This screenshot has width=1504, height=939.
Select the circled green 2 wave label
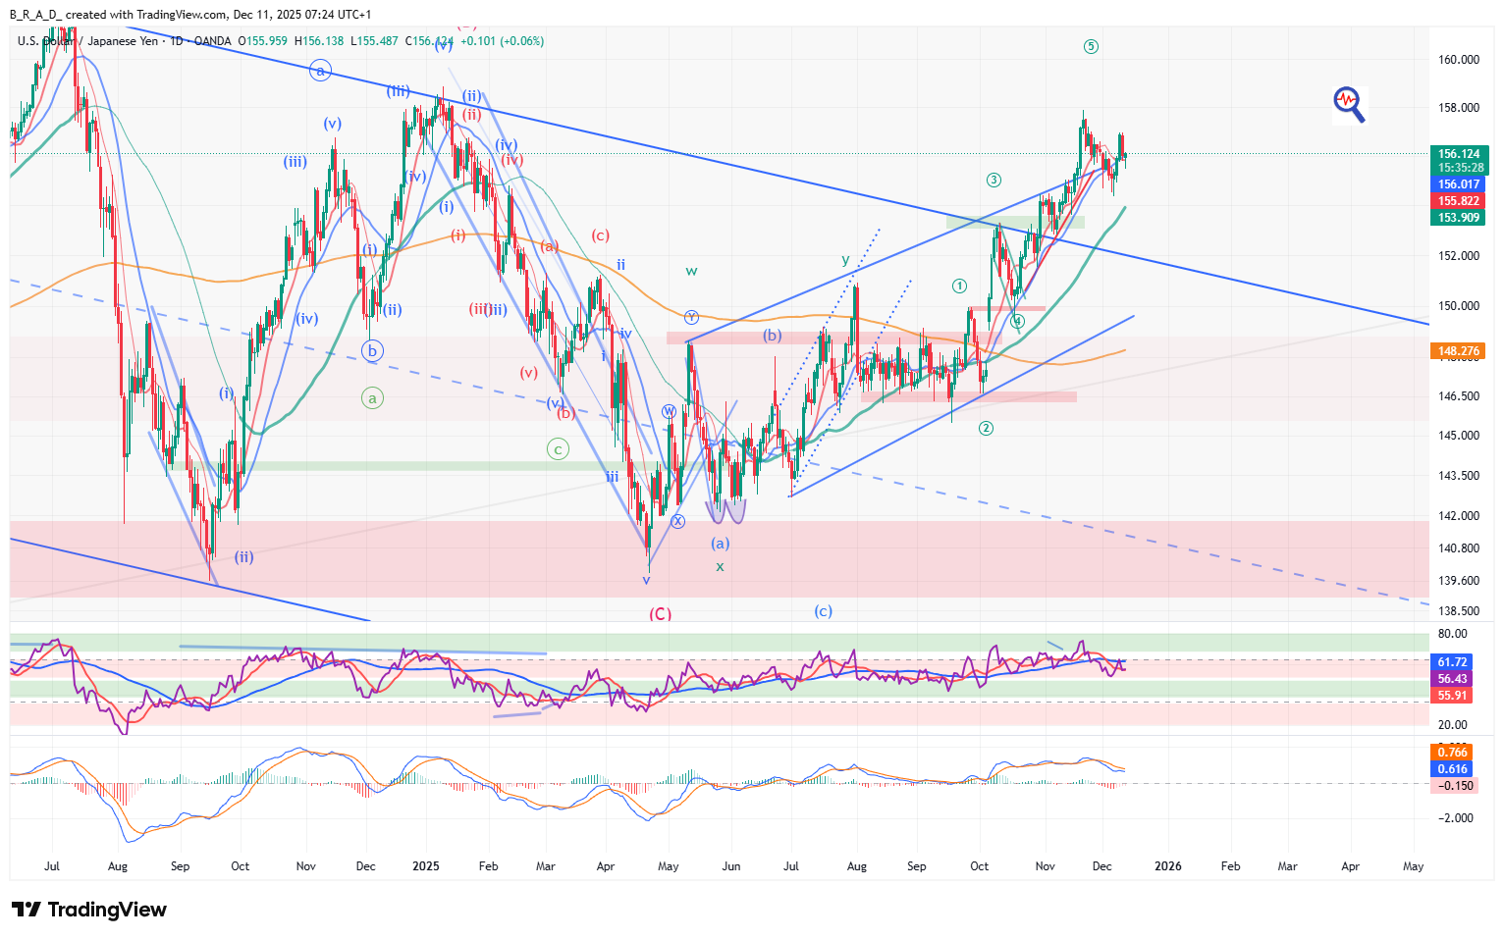point(986,428)
